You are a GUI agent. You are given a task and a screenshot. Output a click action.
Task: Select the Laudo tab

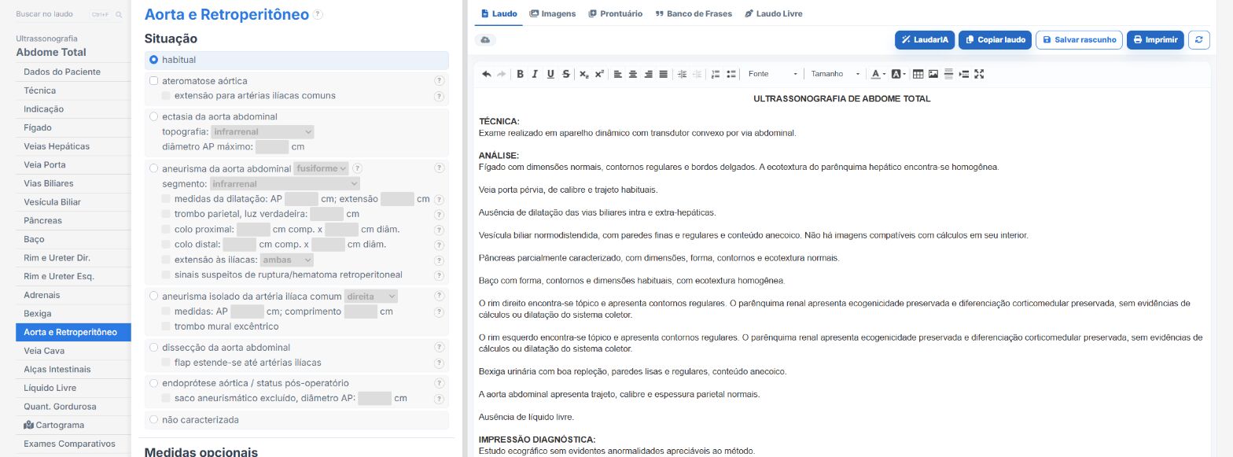pos(499,13)
